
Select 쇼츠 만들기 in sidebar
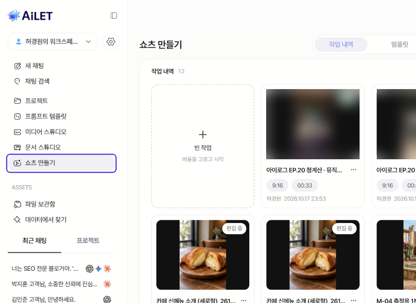point(61,163)
